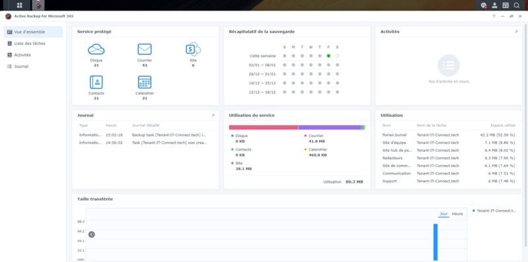
Task: Click the 26/12 ~ 01/01 week row label
Action: point(262,74)
